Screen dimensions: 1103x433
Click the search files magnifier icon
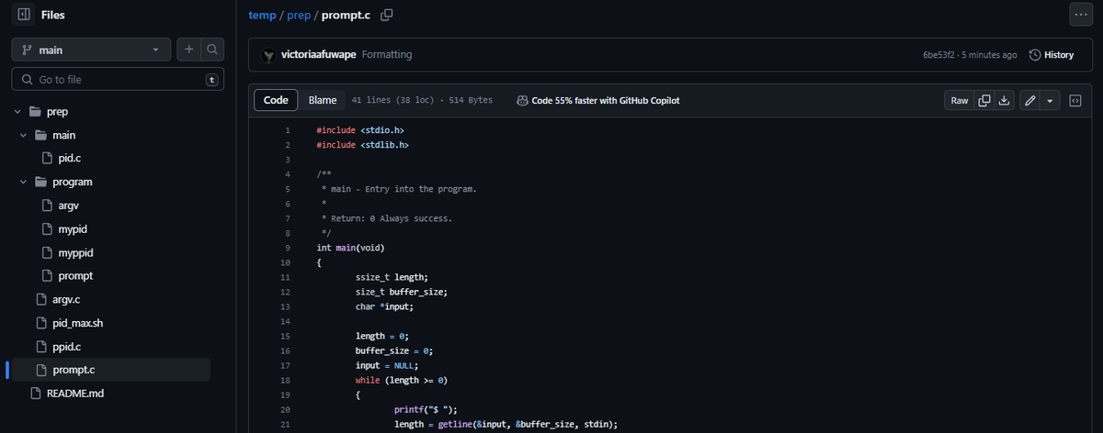click(x=212, y=50)
